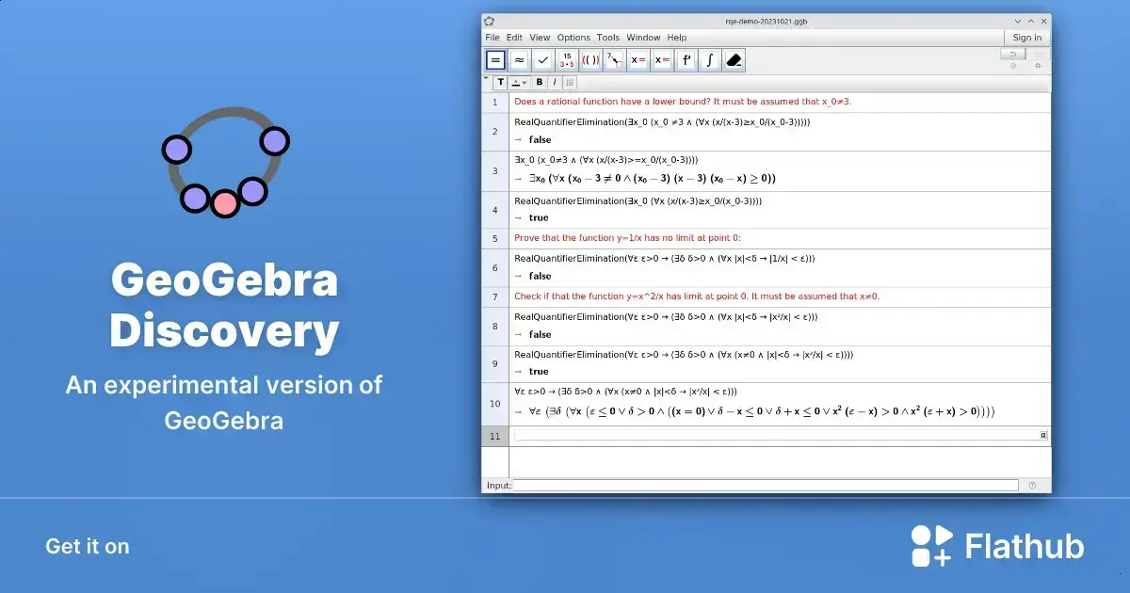The width and height of the screenshot is (1130, 593).
Task: Select row header number 10
Action: pos(494,404)
